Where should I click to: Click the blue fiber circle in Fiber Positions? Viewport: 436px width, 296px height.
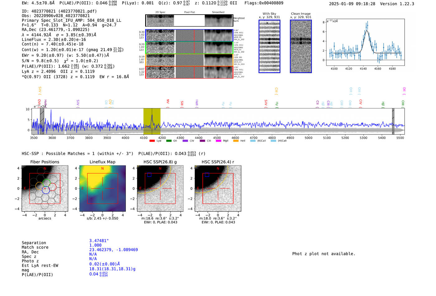tap(46, 190)
